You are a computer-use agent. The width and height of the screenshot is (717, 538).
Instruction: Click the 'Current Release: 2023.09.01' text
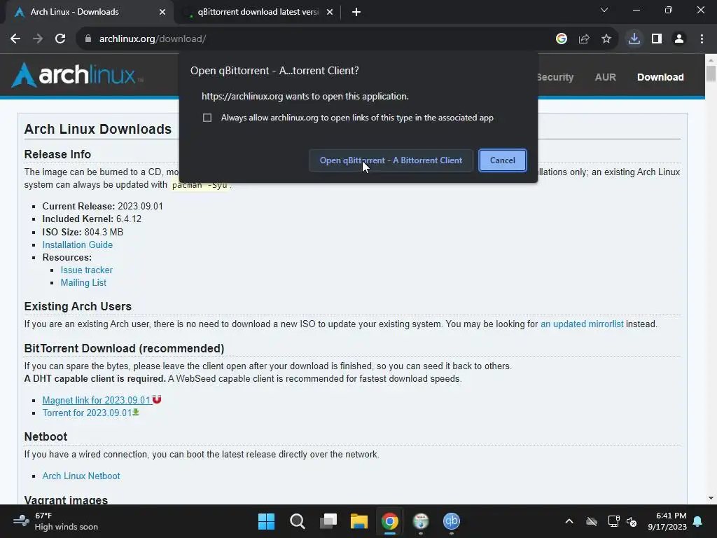tap(102, 207)
